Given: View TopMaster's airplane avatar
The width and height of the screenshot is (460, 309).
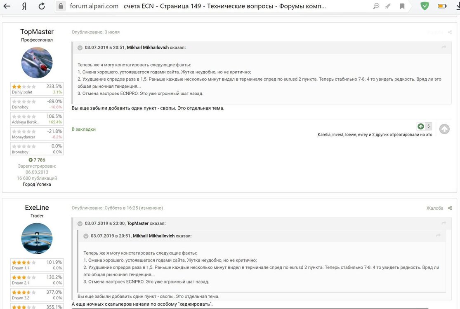Looking at the screenshot, I should [37, 63].
